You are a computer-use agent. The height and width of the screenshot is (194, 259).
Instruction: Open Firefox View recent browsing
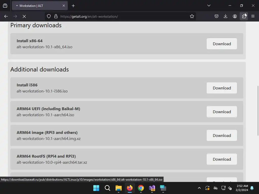click(x=5, y=6)
